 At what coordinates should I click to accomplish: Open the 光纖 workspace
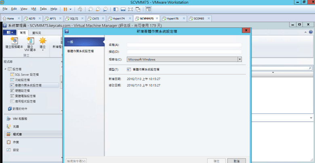[x=15, y=126]
